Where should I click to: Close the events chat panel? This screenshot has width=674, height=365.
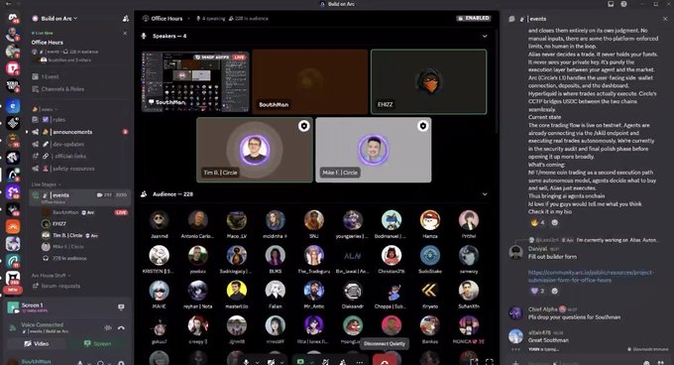pos(665,19)
